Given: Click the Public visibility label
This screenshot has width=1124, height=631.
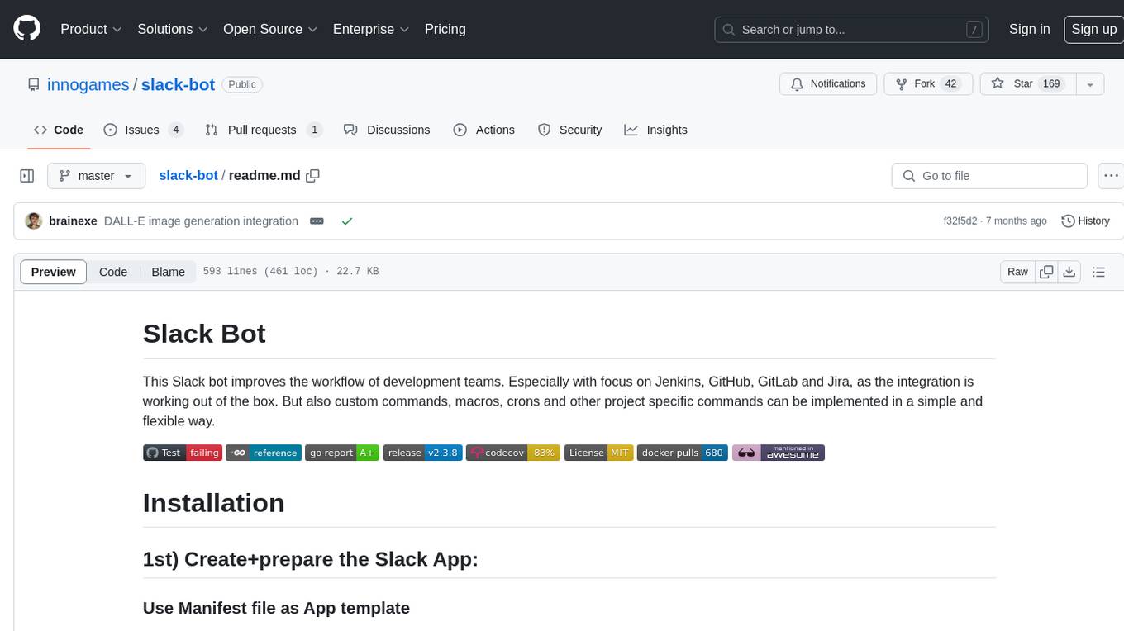Looking at the screenshot, I should (242, 84).
